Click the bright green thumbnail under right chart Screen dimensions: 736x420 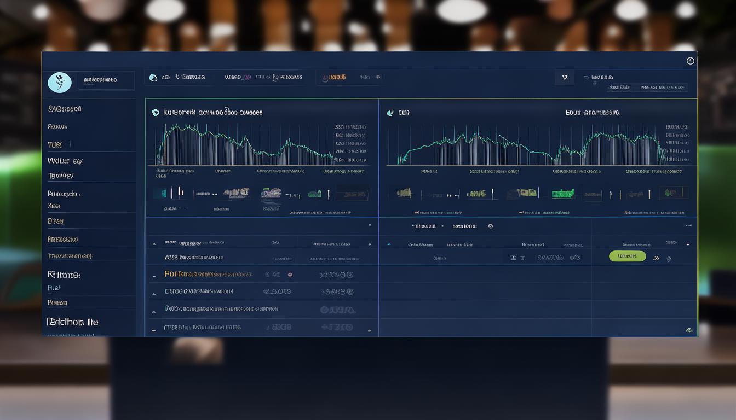click(562, 194)
